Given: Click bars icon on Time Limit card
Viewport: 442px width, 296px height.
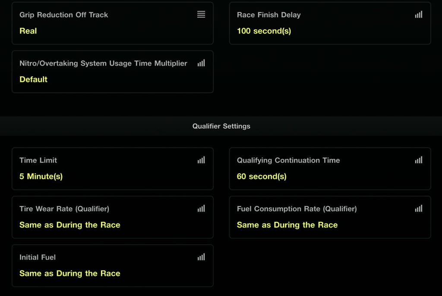Looking at the screenshot, I should point(201,160).
